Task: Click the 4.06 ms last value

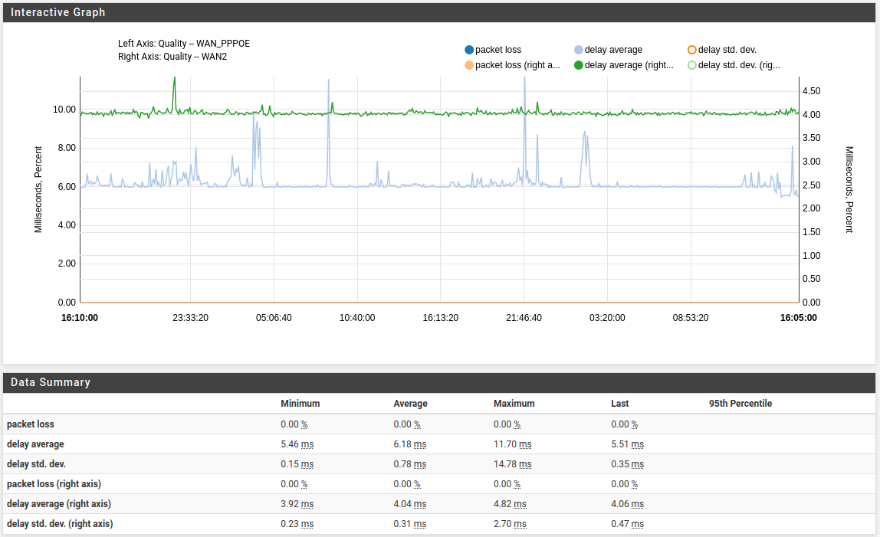Action: tap(628, 505)
